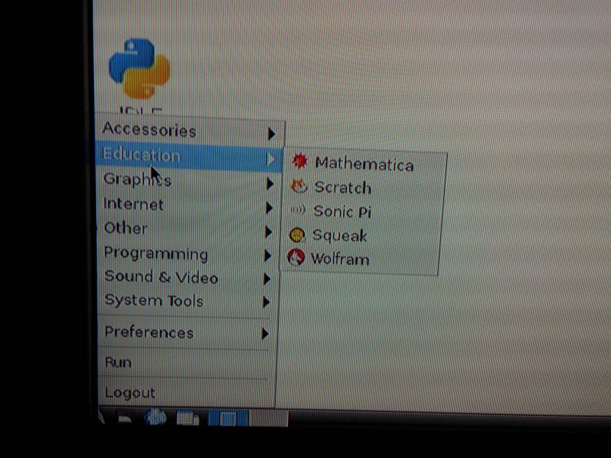Expand the Other submenu arrow
The image size is (611, 458).
pyautogui.click(x=269, y=232)
